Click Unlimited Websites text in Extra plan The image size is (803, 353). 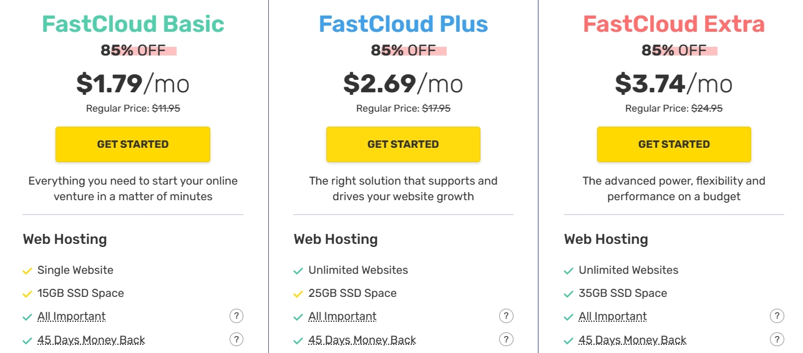628,271
